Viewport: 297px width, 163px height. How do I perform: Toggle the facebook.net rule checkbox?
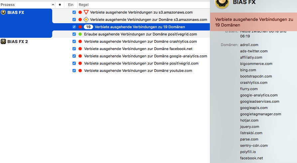(74, 49)
